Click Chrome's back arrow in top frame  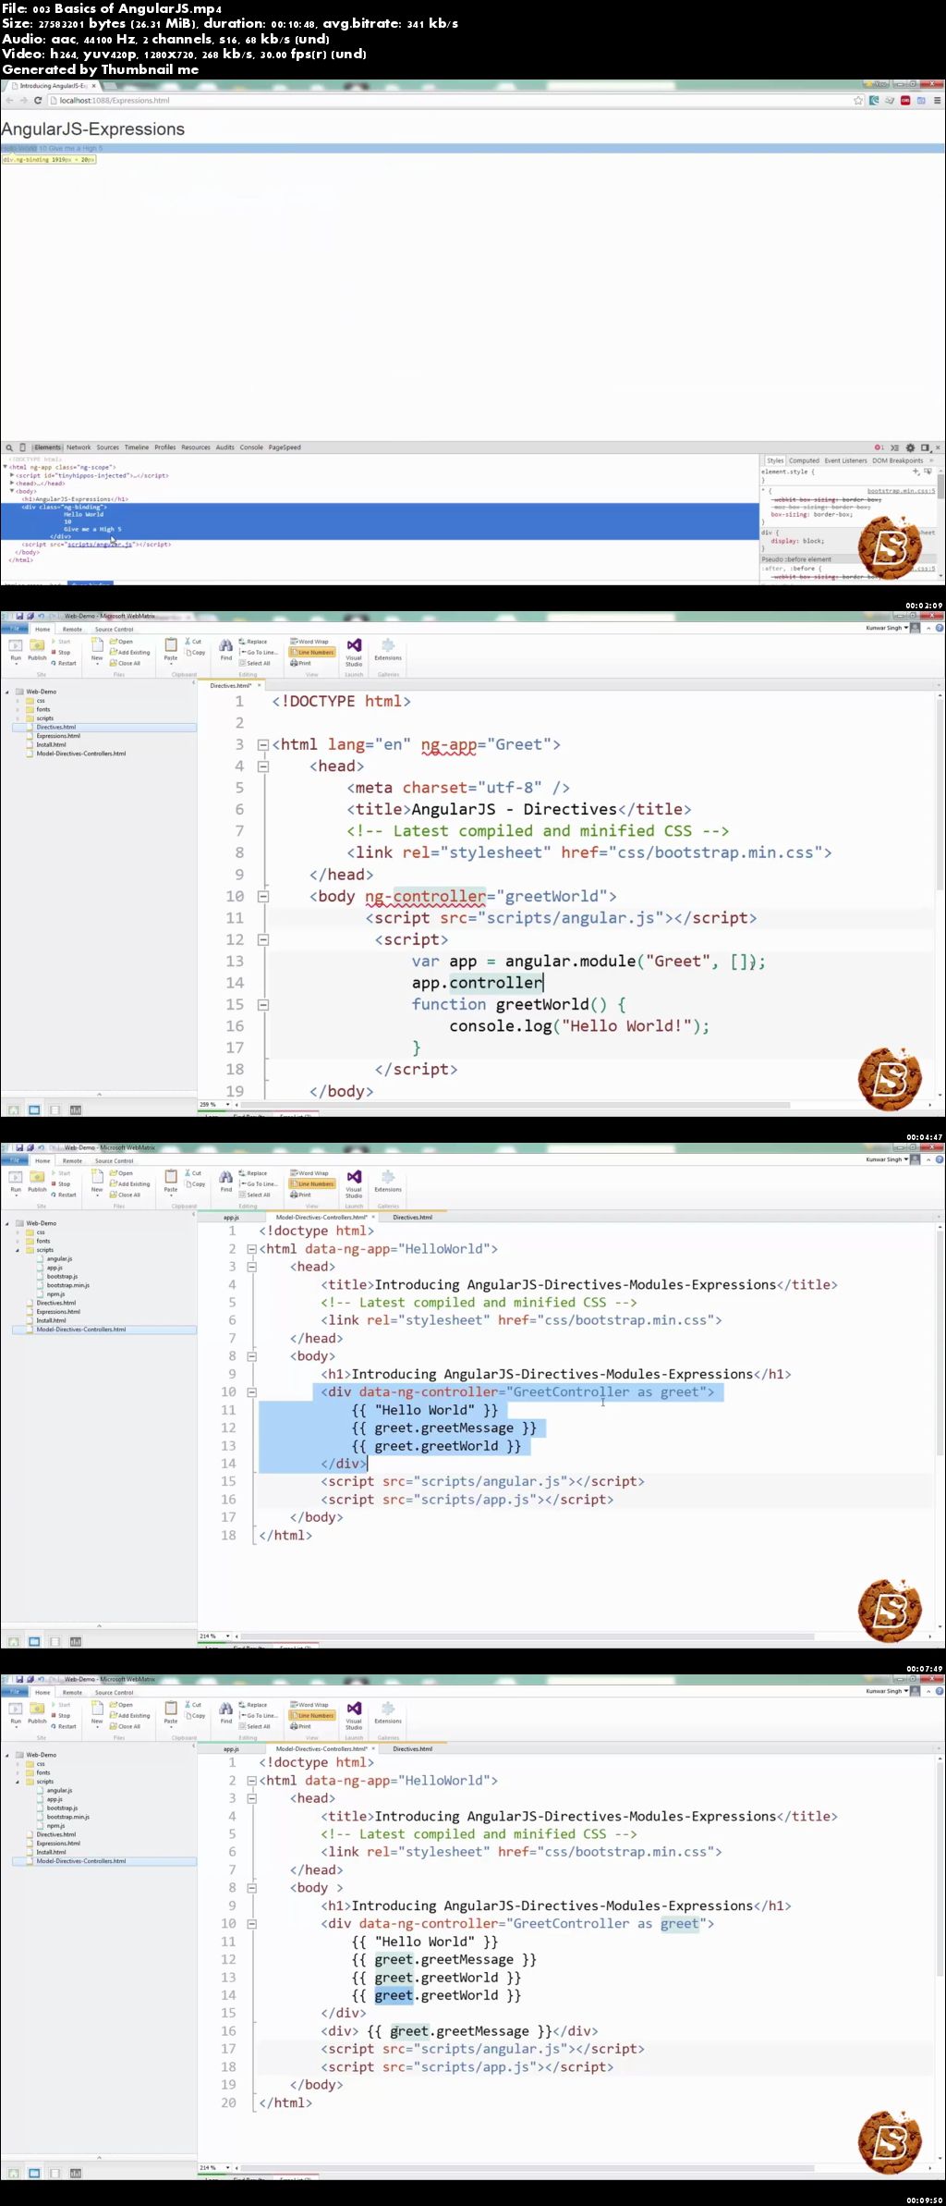10,100
